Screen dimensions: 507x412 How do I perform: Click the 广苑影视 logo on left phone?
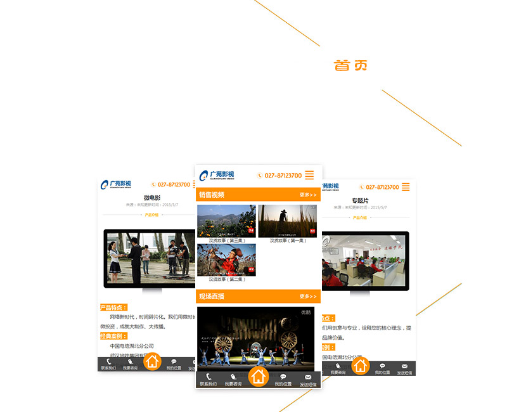[116, 184]
